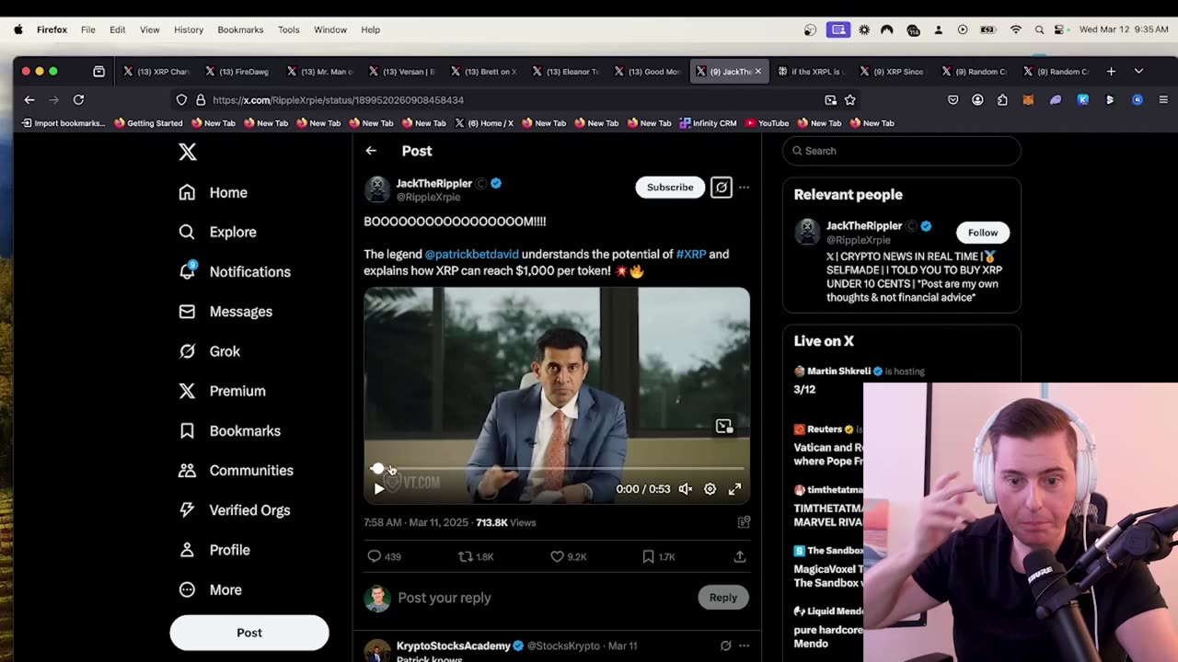Close the active JackThe tab
Image resolution: width=1178 pixels, height=662 pixels.
click(x=757, y=71)
